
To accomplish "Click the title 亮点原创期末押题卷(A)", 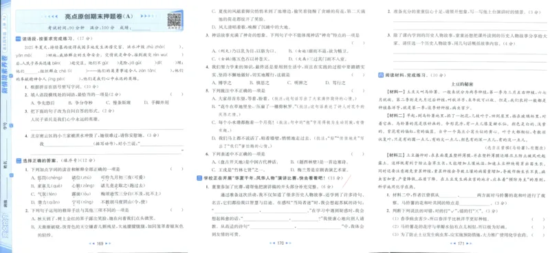I will click(x=99, y=16).
